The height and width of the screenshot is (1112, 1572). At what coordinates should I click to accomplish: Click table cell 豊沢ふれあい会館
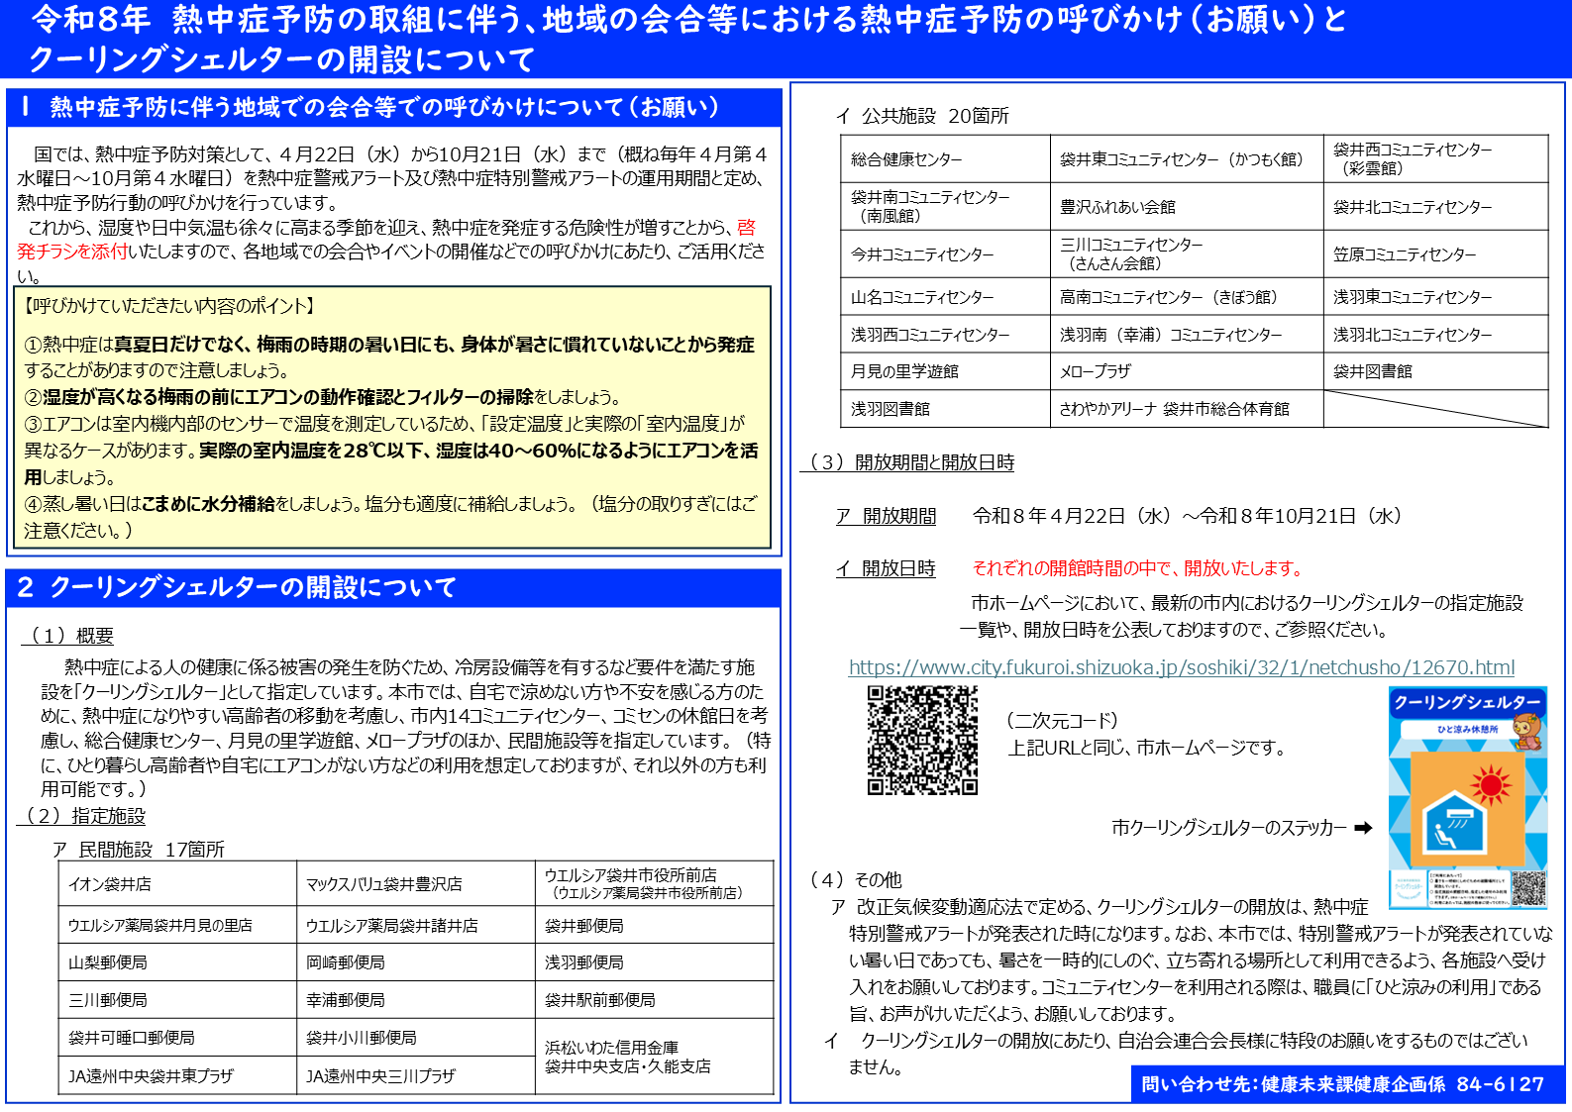point(1187,206)
